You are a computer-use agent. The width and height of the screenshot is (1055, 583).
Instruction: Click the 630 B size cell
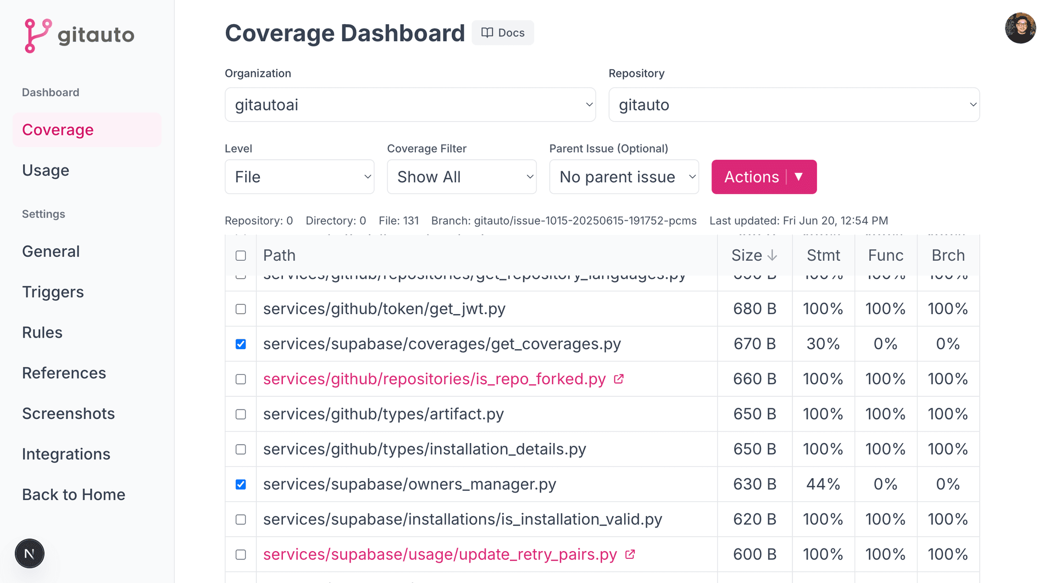pyautogui.click(x=754, y=484)
